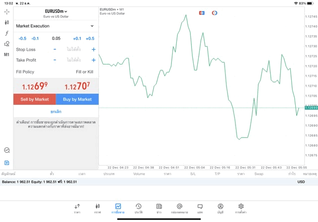Click the Sell by Market button

coord(35,99)
